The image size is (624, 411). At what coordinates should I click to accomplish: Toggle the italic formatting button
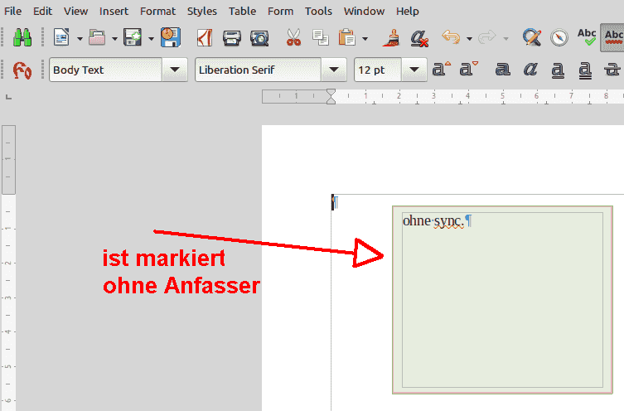(x=531, y=70)
